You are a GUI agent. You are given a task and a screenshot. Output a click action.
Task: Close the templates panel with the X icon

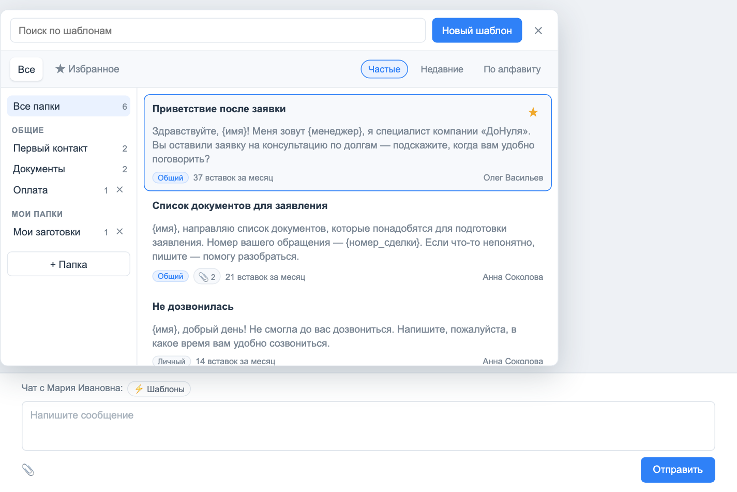pyautogui.click(x=538, y=31)
